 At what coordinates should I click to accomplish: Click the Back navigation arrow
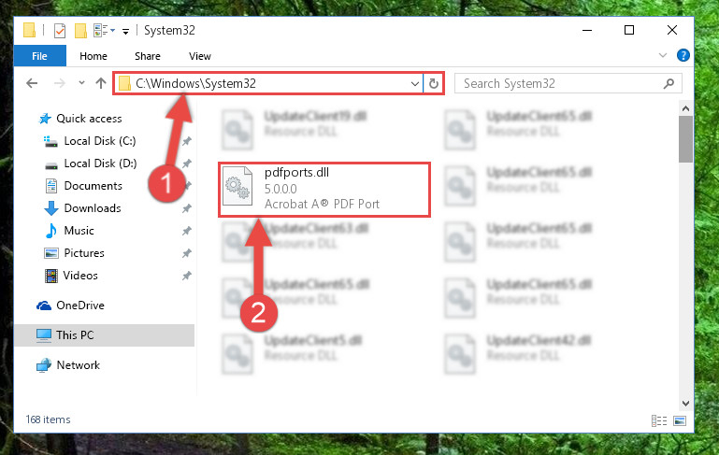click(x=32, y=83)
